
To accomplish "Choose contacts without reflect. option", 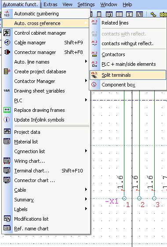I will [128, 43].
